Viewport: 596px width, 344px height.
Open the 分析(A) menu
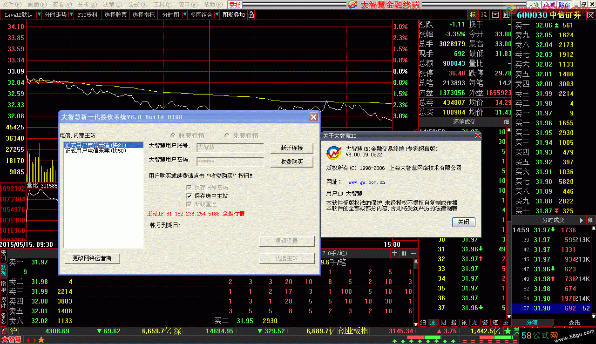tap(87, 5)
